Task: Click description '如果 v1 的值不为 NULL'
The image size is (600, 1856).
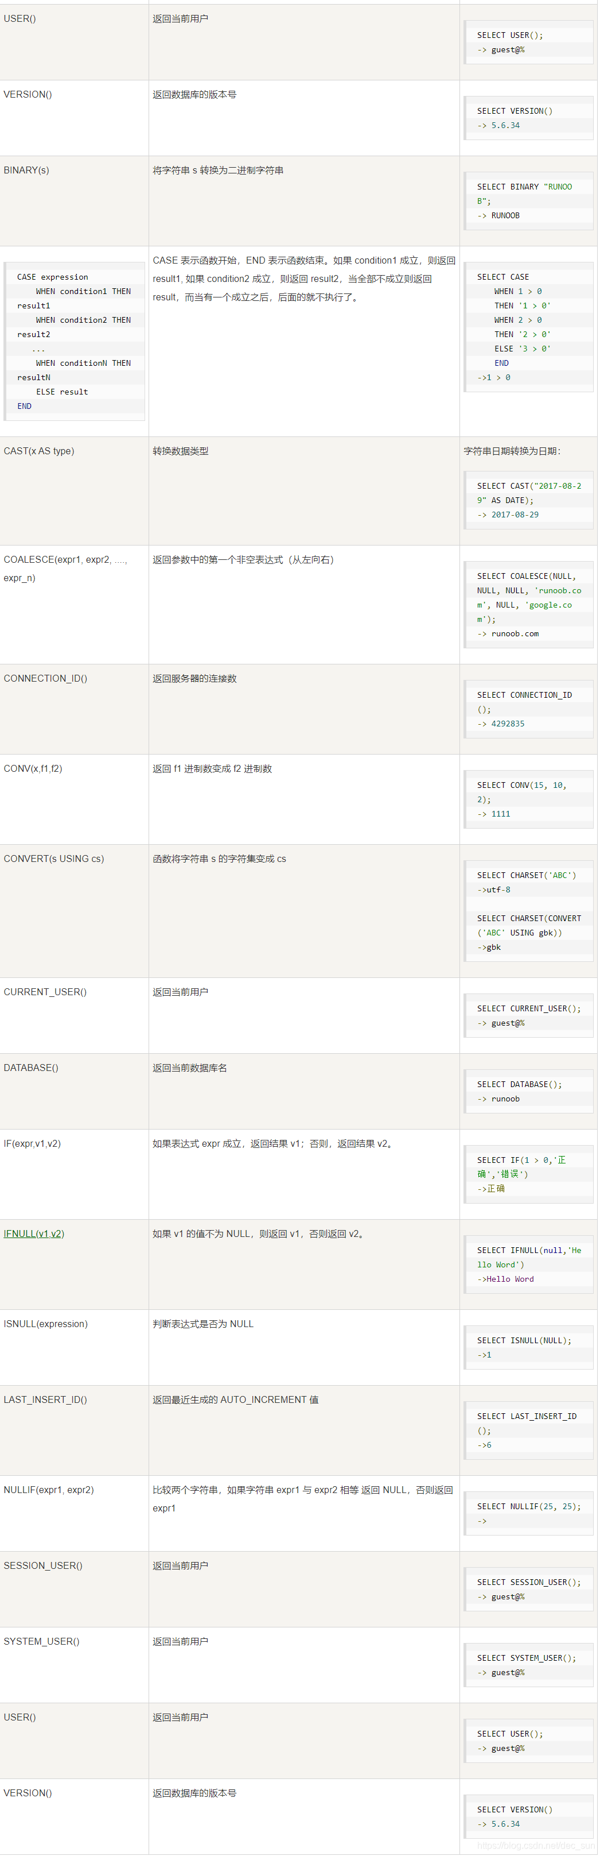Action: [x=260, y=1233]
